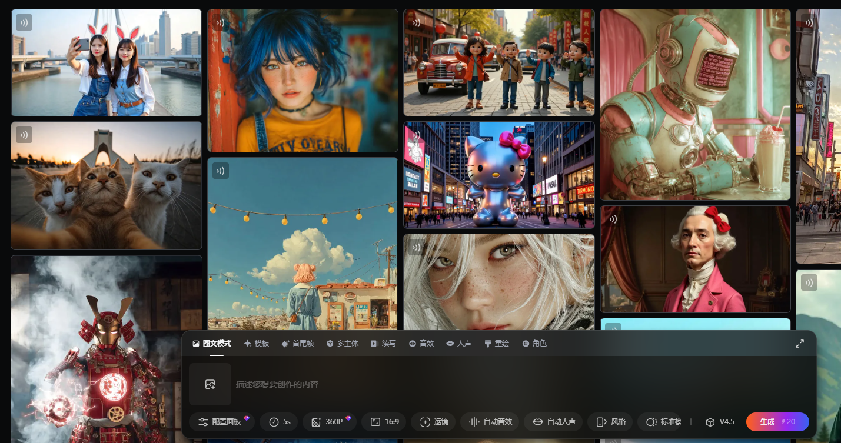Click the expand panel arrows icon

800,344
